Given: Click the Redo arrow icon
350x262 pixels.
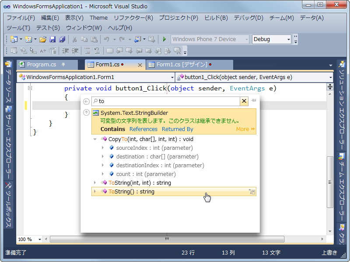Looking at the screenshot, I should [122, 39].
